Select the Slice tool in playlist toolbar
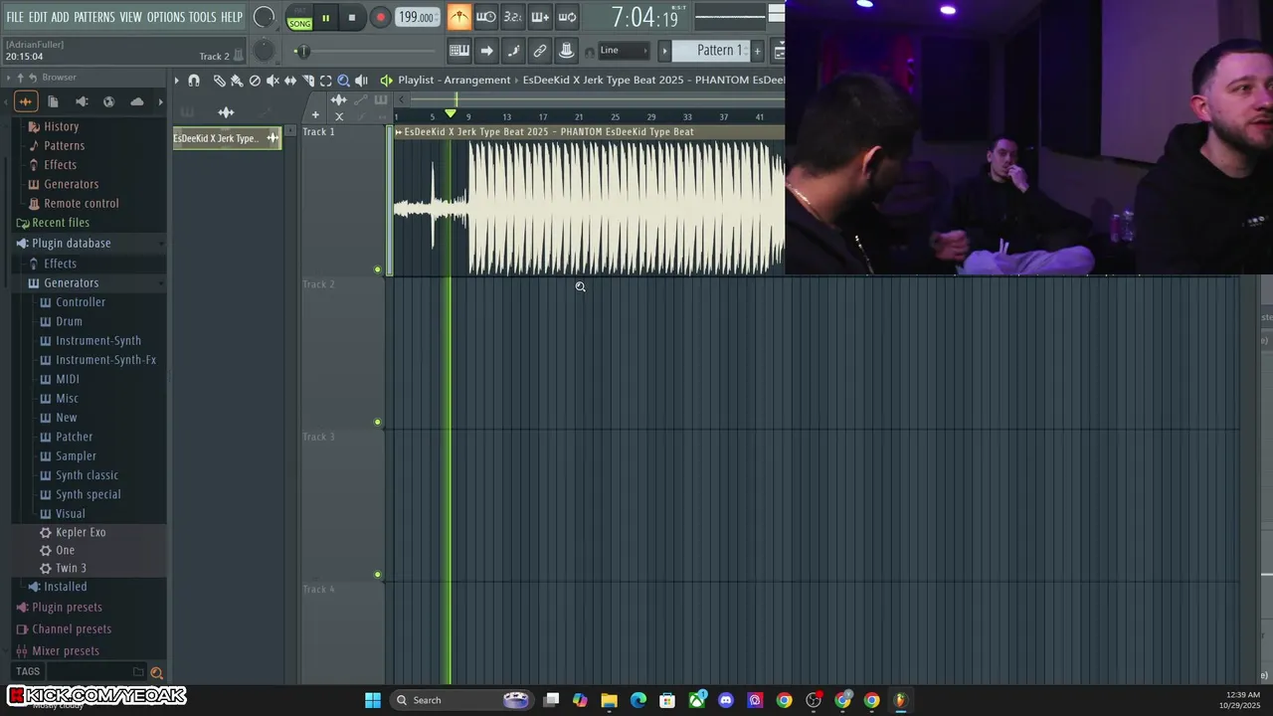1273x716 pixels. point(308,81)
